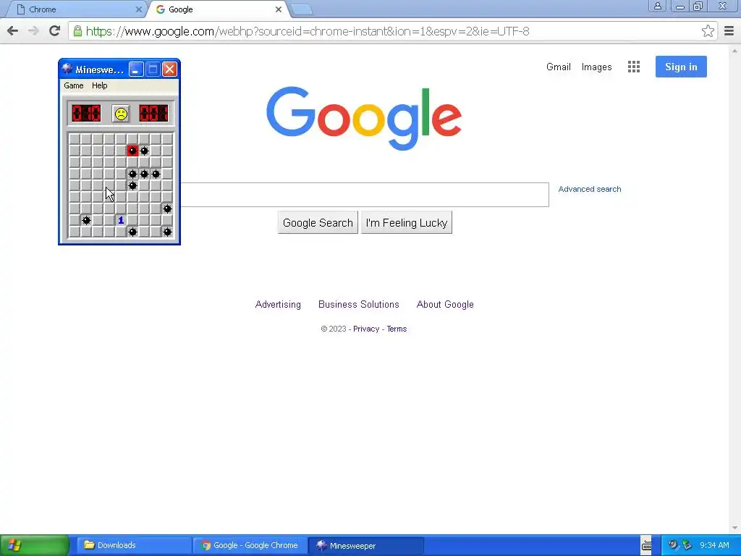Click the Minesweeper title bar icon

coord(67,69)
